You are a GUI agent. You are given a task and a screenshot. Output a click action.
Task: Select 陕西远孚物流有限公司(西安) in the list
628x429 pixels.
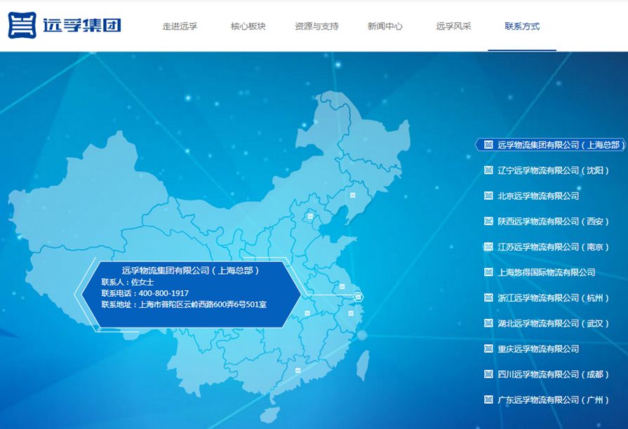coord(553,222)
